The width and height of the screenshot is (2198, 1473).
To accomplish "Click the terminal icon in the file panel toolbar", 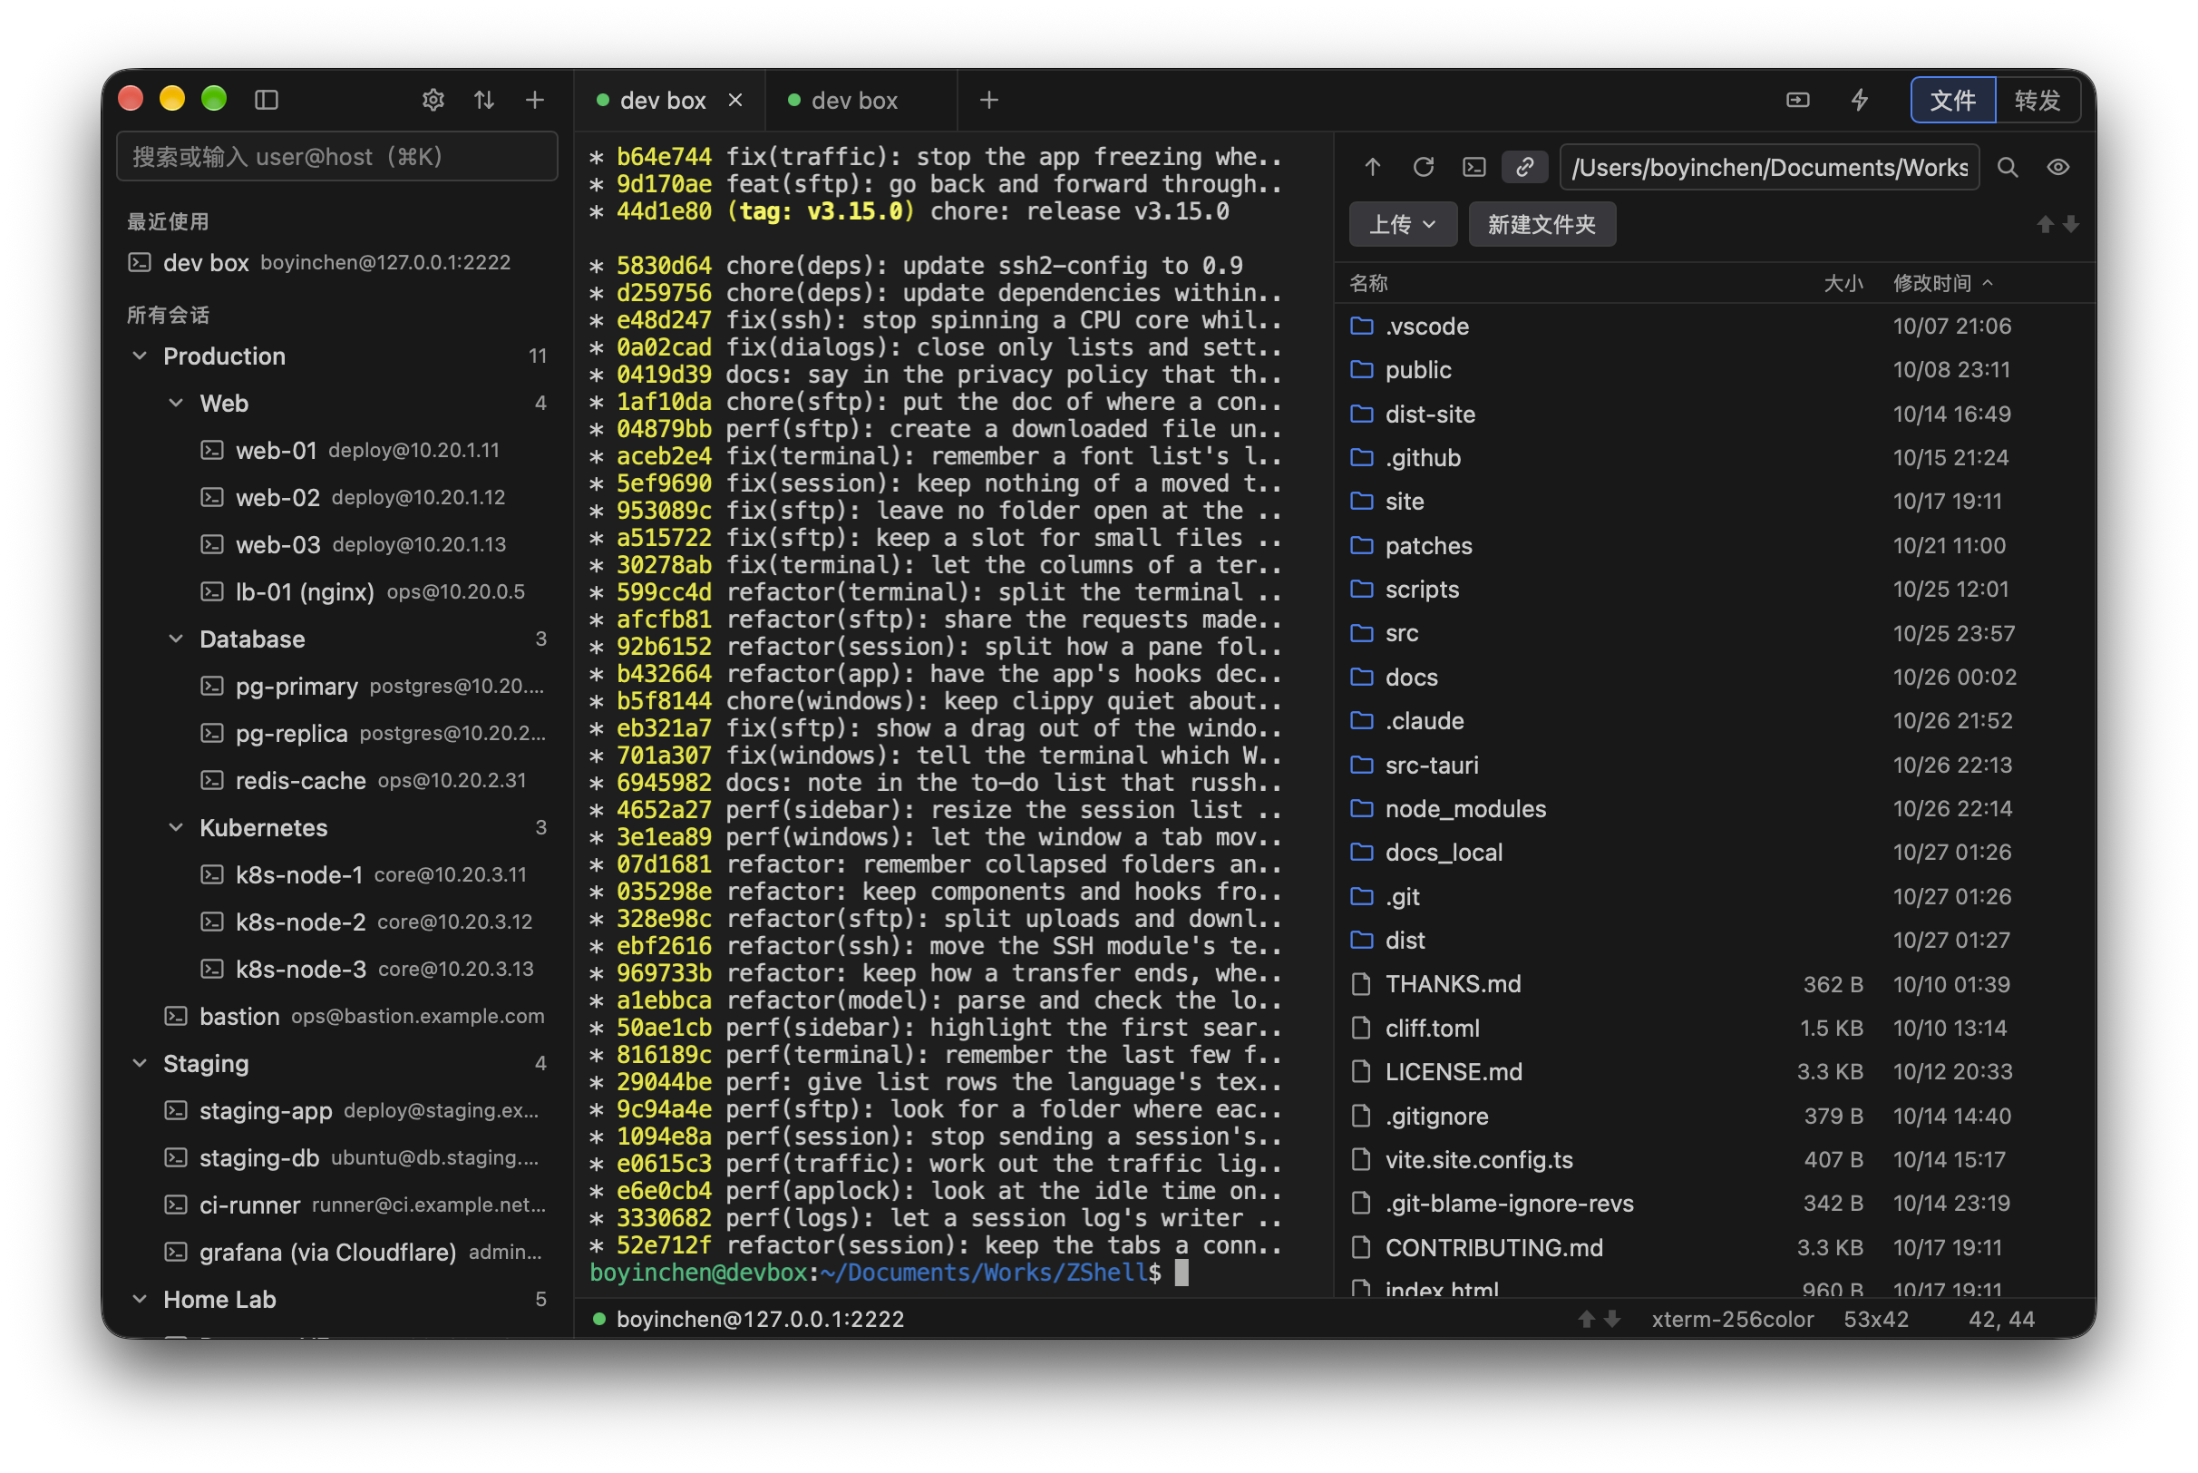I will click(1474, 167).
